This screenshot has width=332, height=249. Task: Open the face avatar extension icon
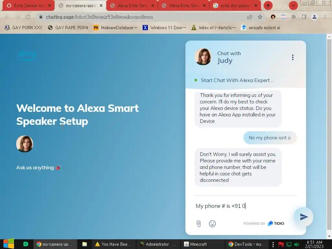click(x=273, y=17)
